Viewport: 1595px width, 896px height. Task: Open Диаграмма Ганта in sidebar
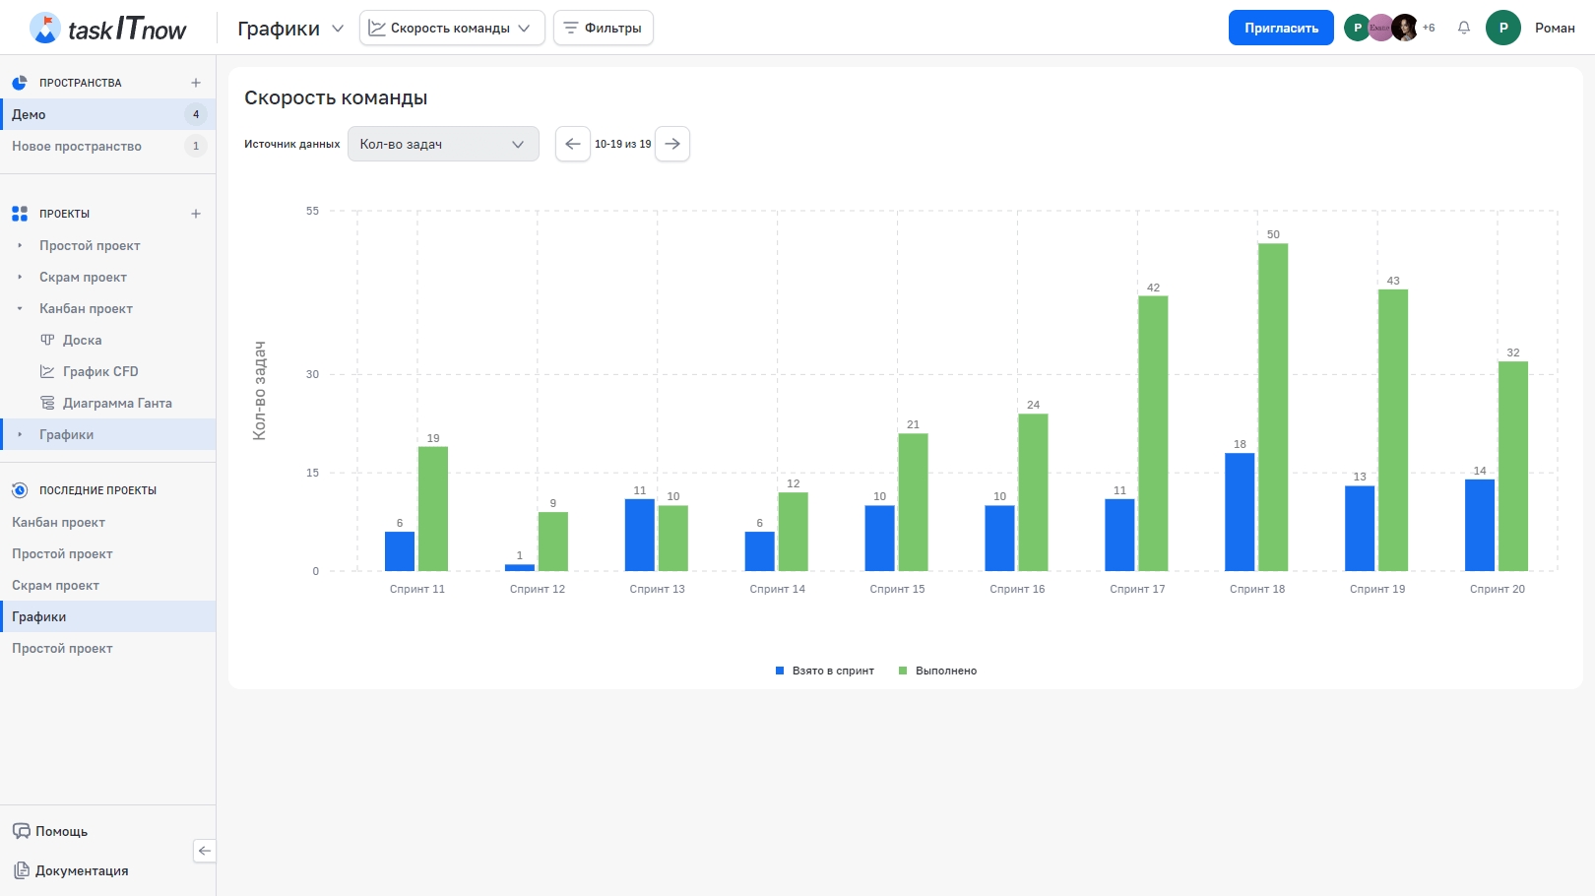pos(116,404)
